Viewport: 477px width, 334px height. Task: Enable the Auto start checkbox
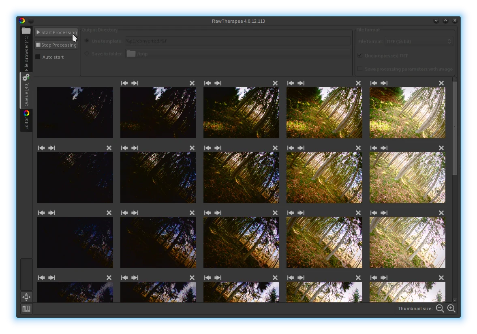click(38, 57)
